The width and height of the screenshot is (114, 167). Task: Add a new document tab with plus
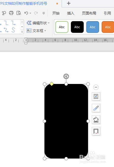(x=69, y=3)
